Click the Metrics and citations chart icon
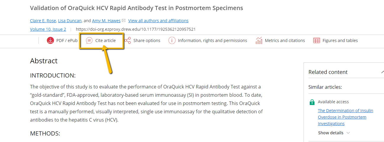Screen dimensions: 384x142 [x=259, y=41]
